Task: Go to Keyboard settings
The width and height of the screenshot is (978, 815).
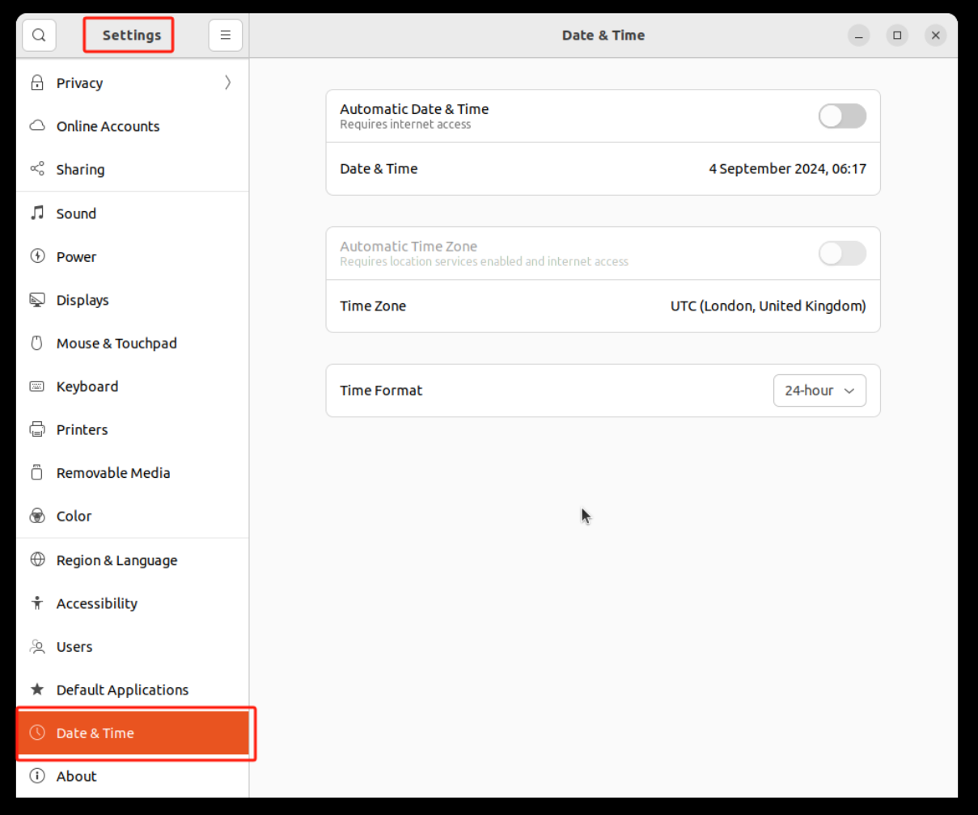Action: (x=87, y=386)
